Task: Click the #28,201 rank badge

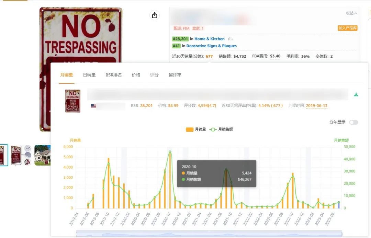Action: tap(180, 39)
